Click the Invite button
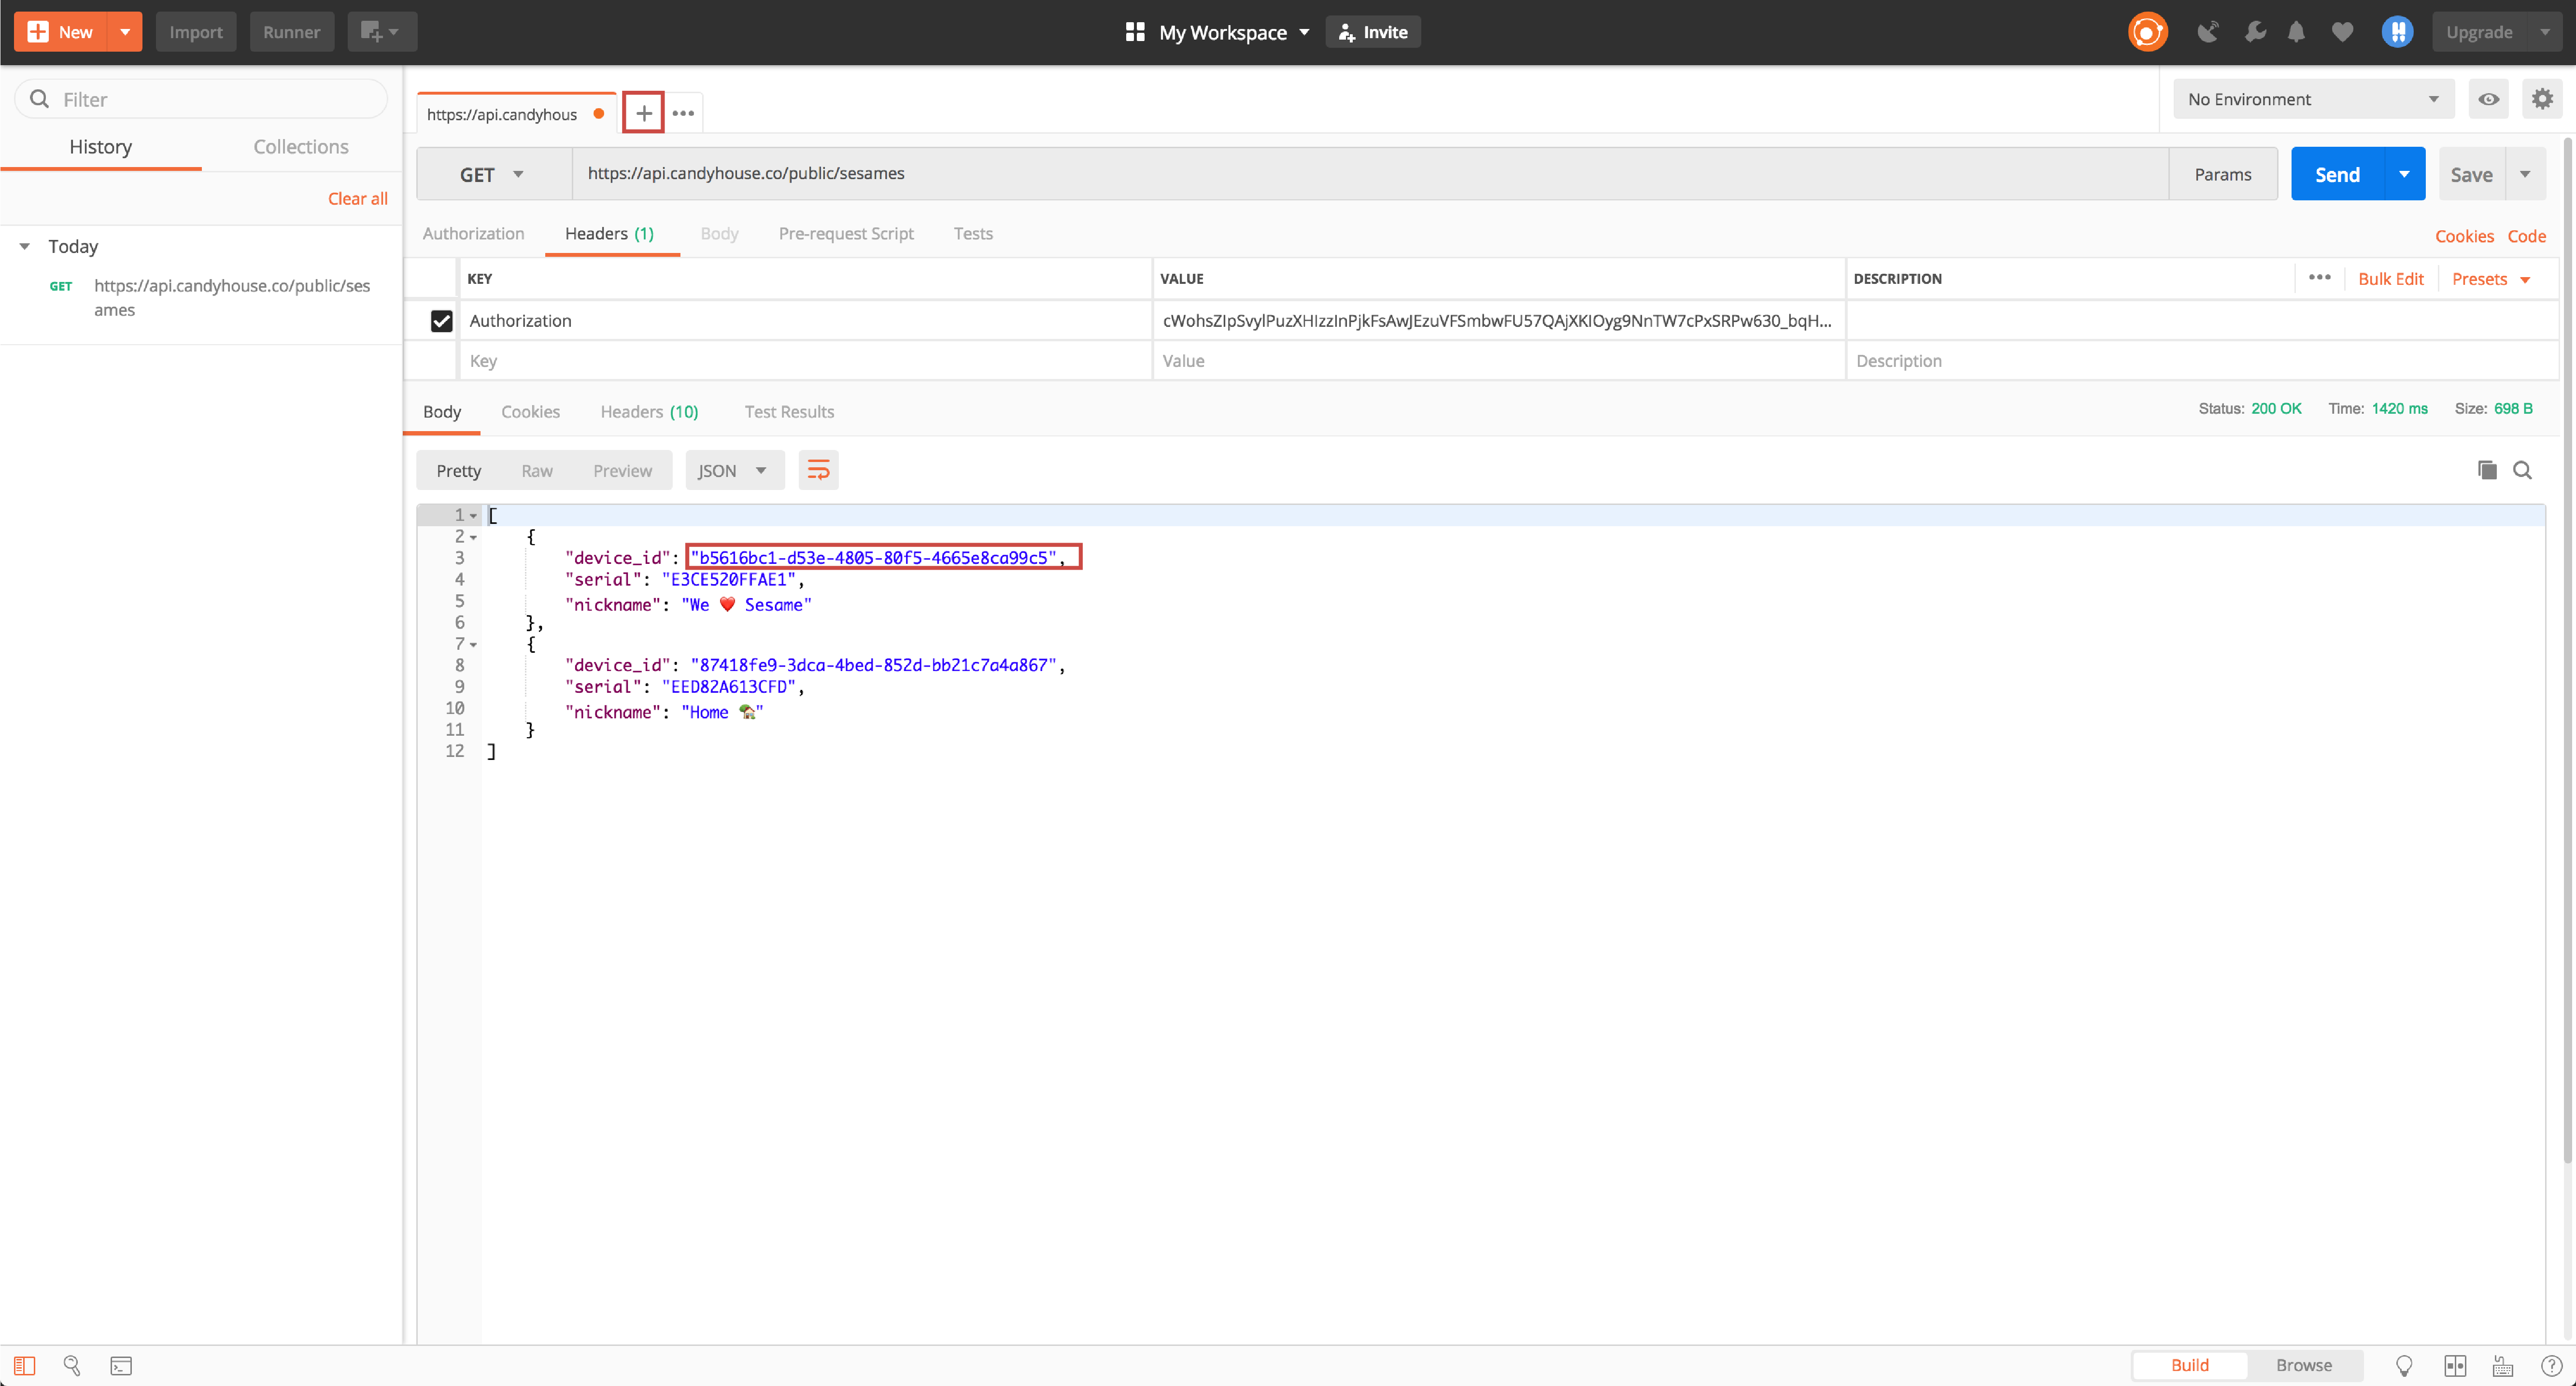This screenshot has height=1386, width=2576. 1372,32
